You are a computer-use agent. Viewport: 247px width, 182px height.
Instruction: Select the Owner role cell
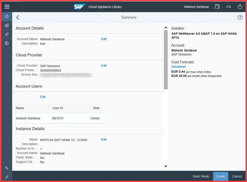[95, 118]
